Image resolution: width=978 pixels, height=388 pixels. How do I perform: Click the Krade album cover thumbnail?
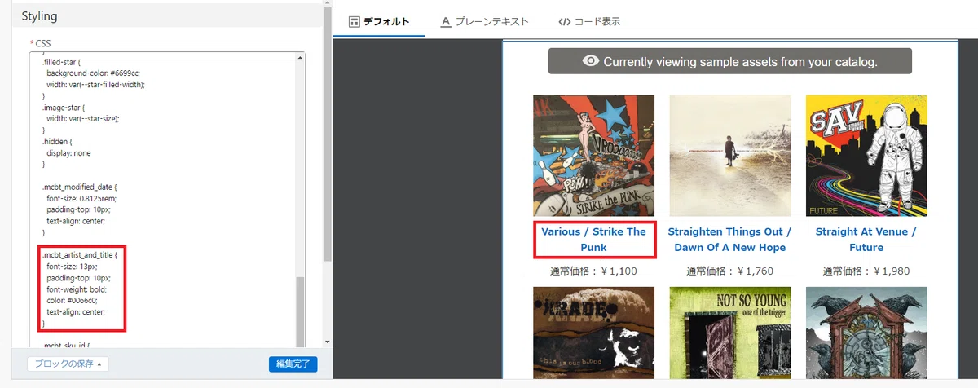(593, 333)
